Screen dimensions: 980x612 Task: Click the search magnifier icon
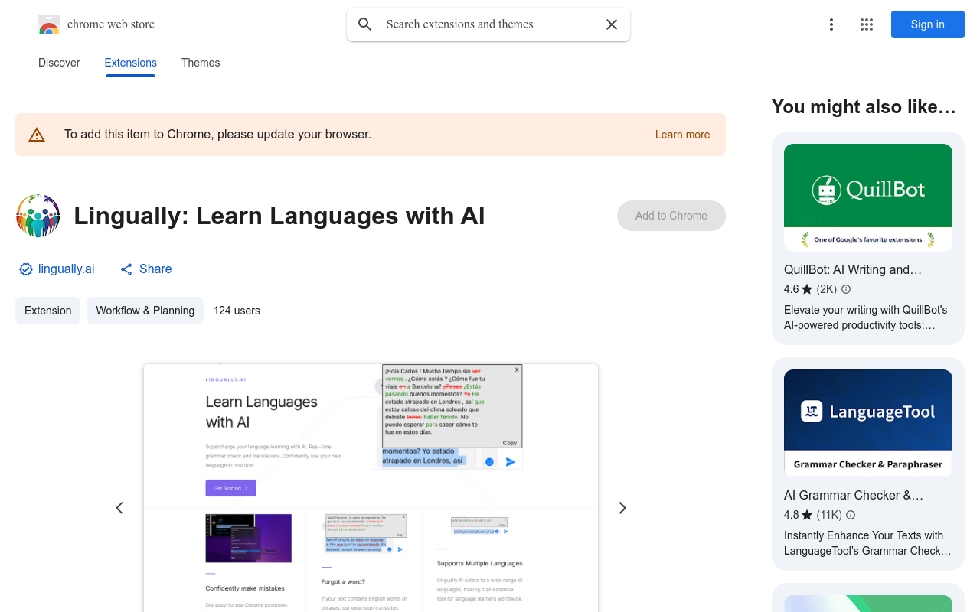365,24
